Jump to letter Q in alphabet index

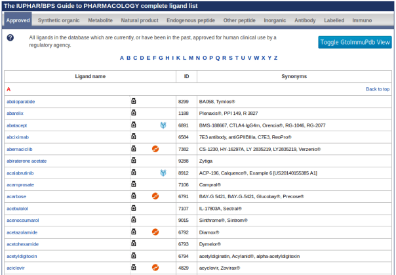click(x=218, y=58)
